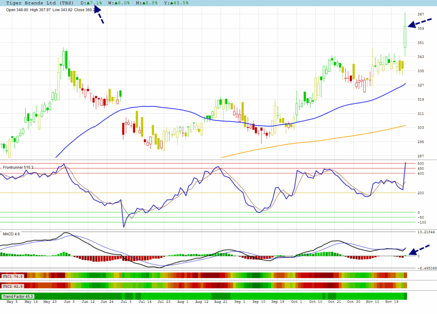Click the 367 price level on the axis
Image resolution: width=437 pixels, height=314 pixels.
pos(420,14)
